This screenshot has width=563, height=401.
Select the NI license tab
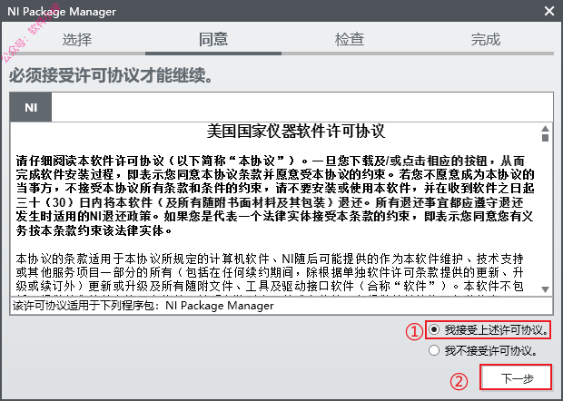coord(31,107)
